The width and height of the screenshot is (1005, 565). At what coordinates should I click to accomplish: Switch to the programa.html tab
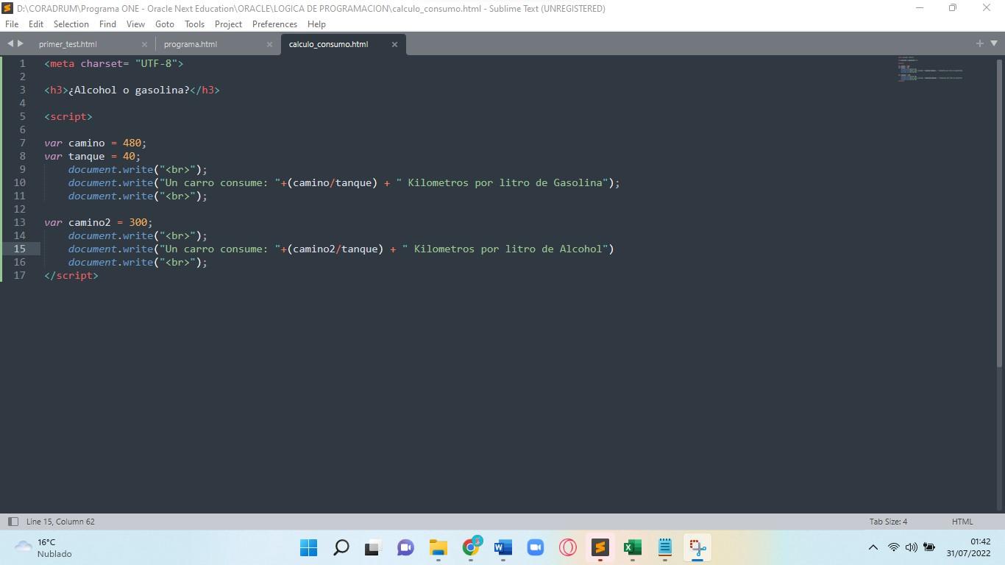(x=191, y=44)
